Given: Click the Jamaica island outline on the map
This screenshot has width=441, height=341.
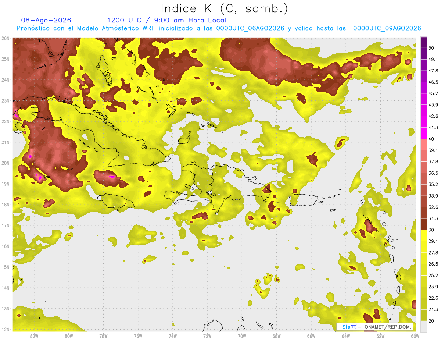Looking at the screenshot, I should (x=116, y=202).
